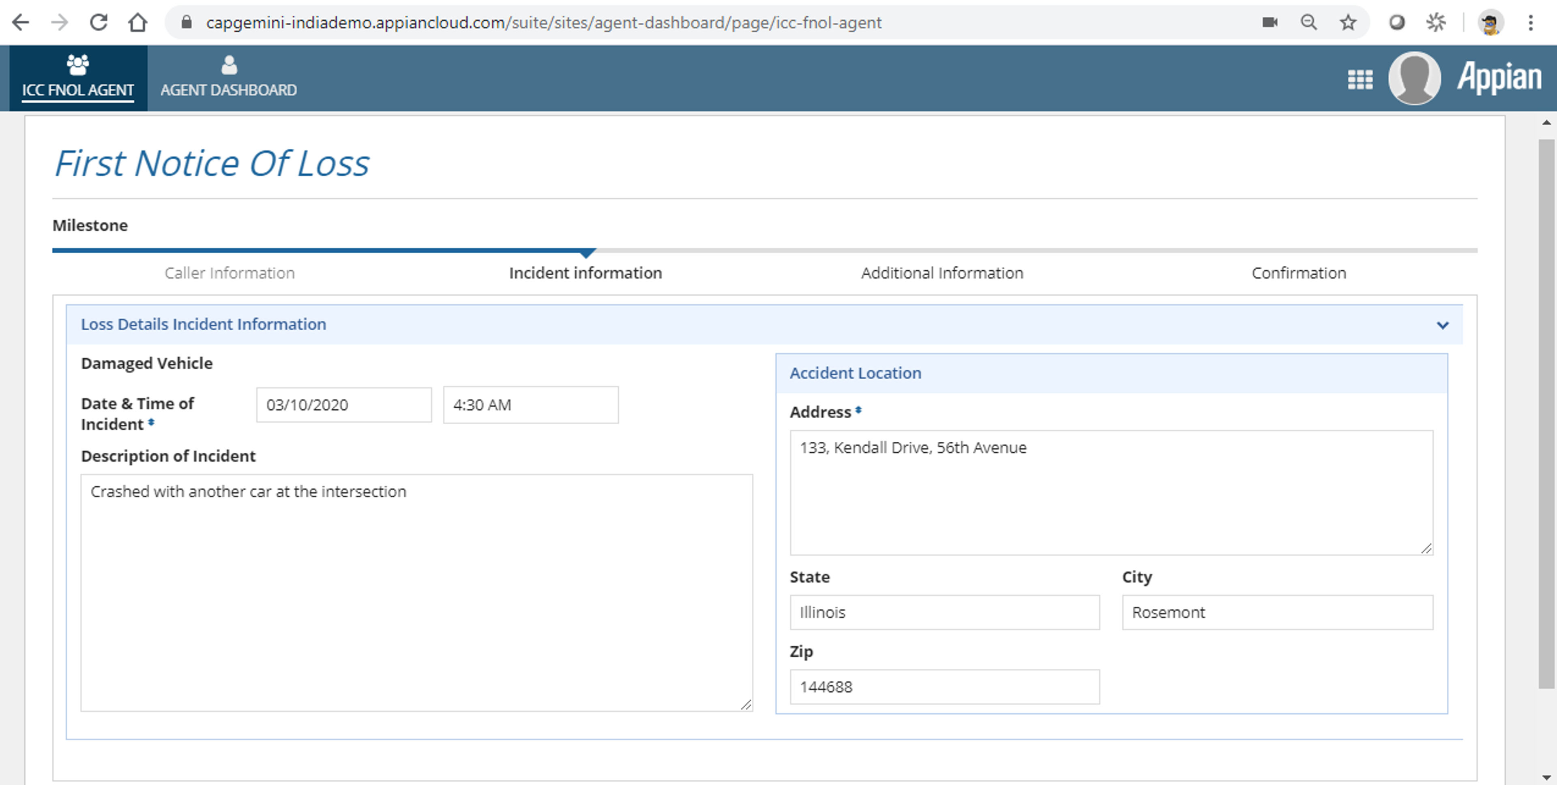This screenshot has height=785, width=1557.
Task: Click the Date & Time of Incident label
Action: tap(137, 414)
